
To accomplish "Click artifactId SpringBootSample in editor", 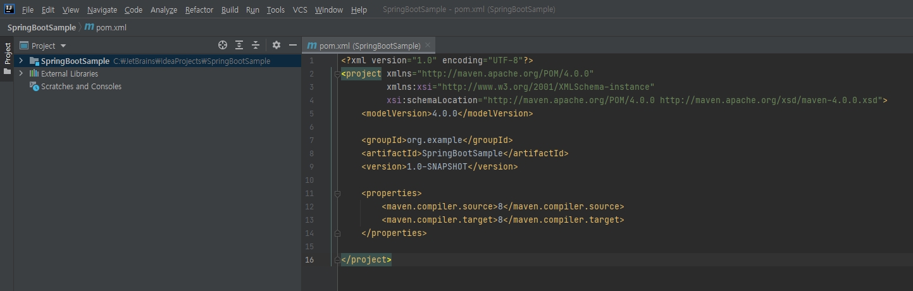I will point(465,154).
